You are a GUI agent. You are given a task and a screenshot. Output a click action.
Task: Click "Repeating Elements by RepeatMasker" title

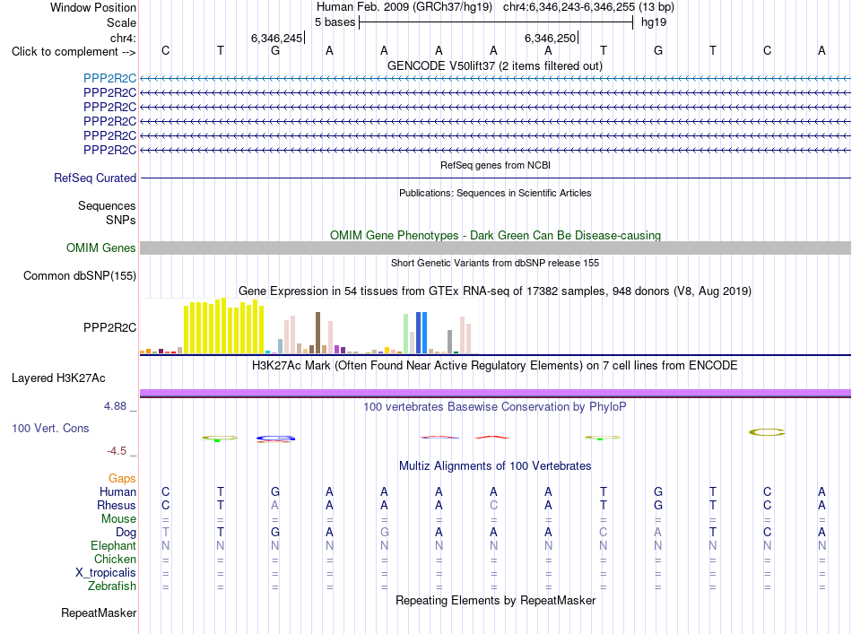[495, 600]
